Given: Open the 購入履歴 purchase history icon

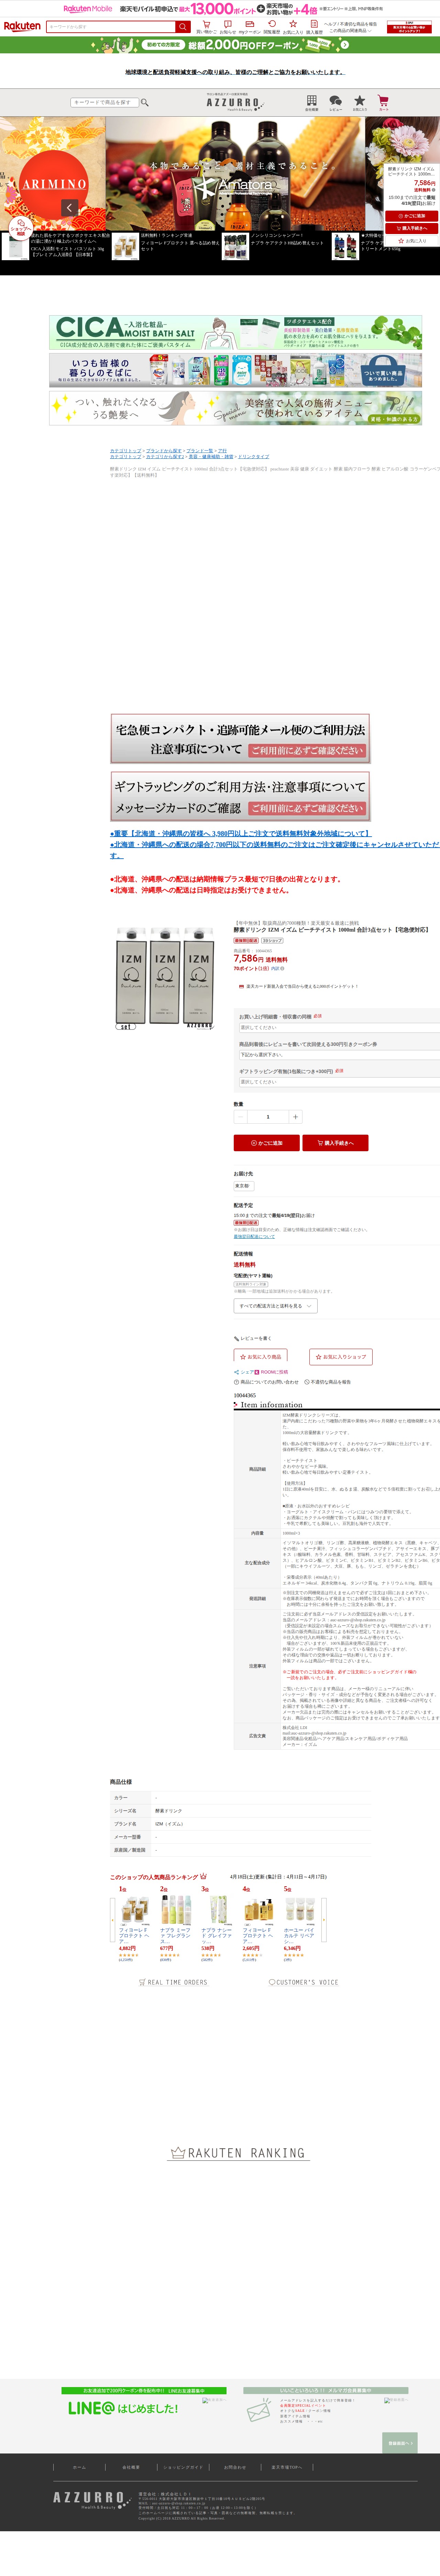Looking at the screenshot, I should tap(314, 27).
